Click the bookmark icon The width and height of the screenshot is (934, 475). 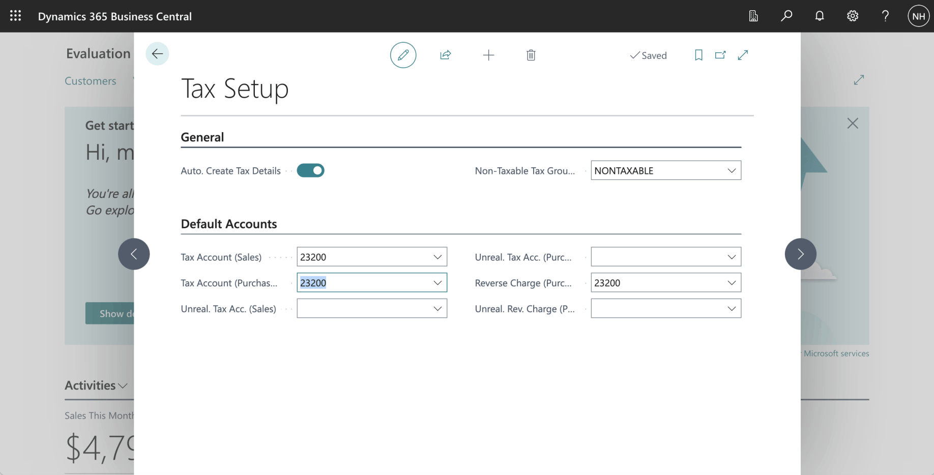pyautogui.click(x=698, y=55)
